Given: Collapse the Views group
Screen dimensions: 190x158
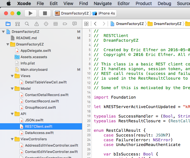Looking at the screenshot, I should pos(12,76).
